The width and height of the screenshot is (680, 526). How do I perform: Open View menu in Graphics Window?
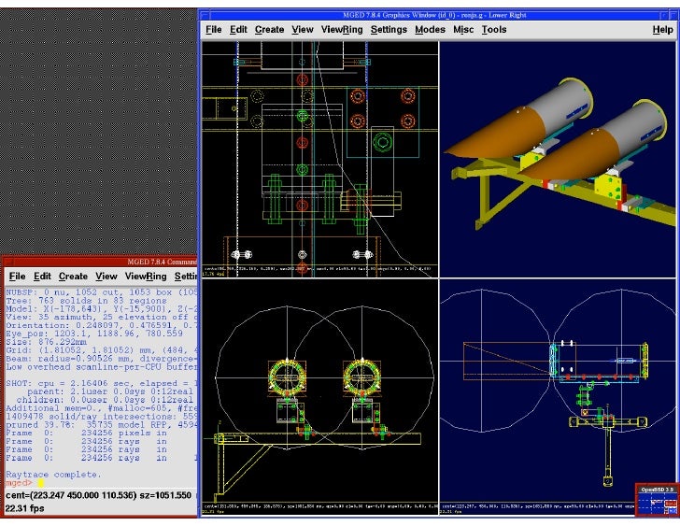303,30
